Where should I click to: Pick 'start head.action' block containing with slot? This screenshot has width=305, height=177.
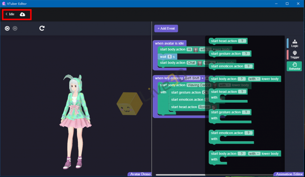(x=228, y=96)
